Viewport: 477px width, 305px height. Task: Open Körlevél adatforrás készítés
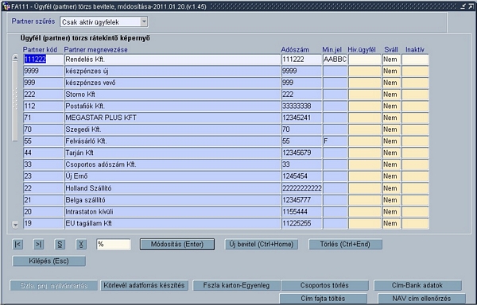tap(144, 285)
